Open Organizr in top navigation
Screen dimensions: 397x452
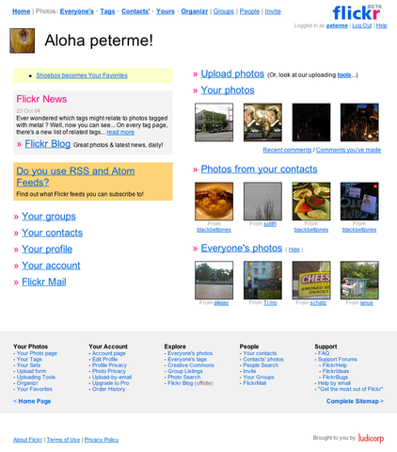(x=195, y=11)
